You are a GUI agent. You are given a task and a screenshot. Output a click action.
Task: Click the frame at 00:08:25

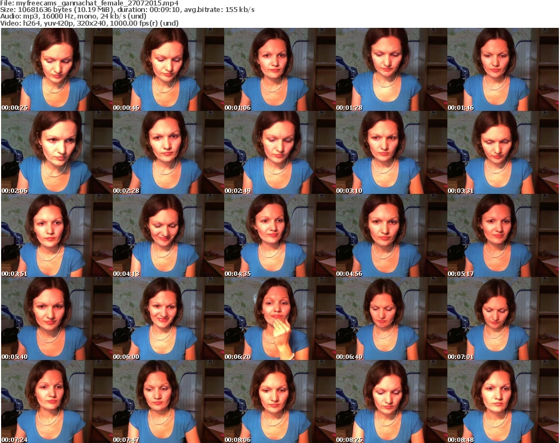(392, 401)
